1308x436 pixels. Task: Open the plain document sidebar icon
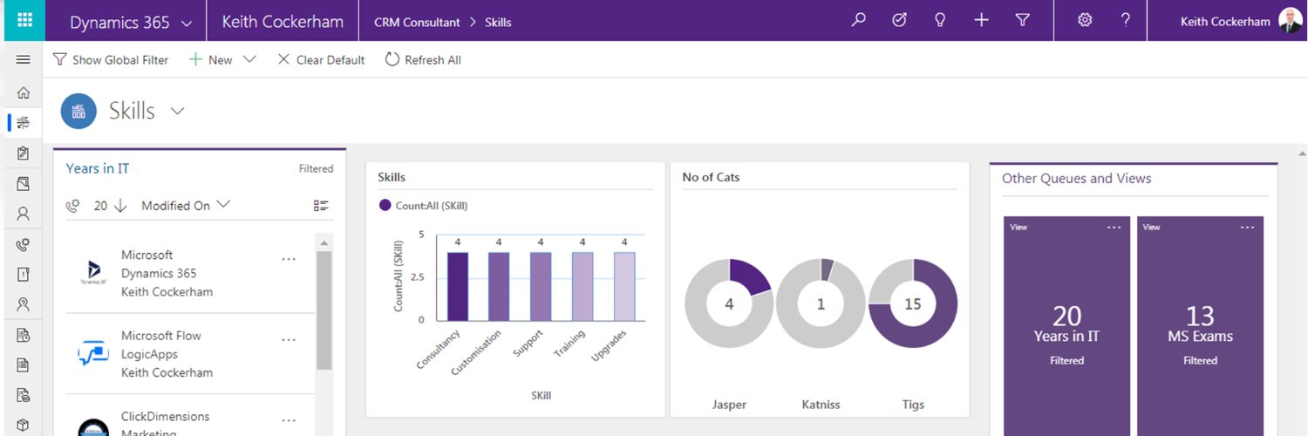pos(24,364)
